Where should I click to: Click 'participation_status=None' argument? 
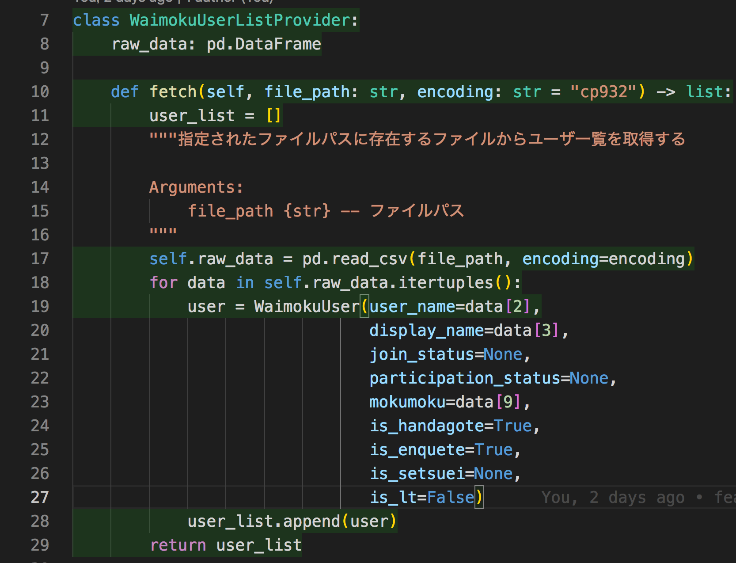489,378
